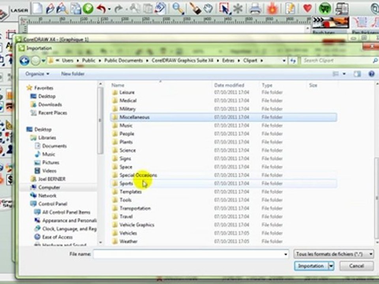Open the view options dropdown arrow
379x284 pixels.
click(344, 74)
